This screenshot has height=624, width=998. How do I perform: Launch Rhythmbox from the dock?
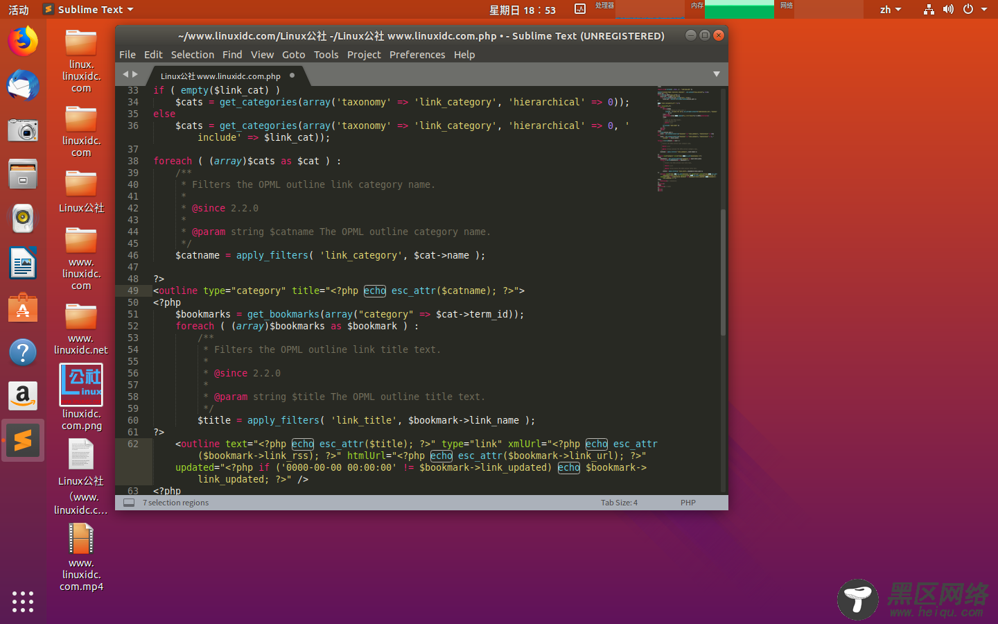coord(23,218)
